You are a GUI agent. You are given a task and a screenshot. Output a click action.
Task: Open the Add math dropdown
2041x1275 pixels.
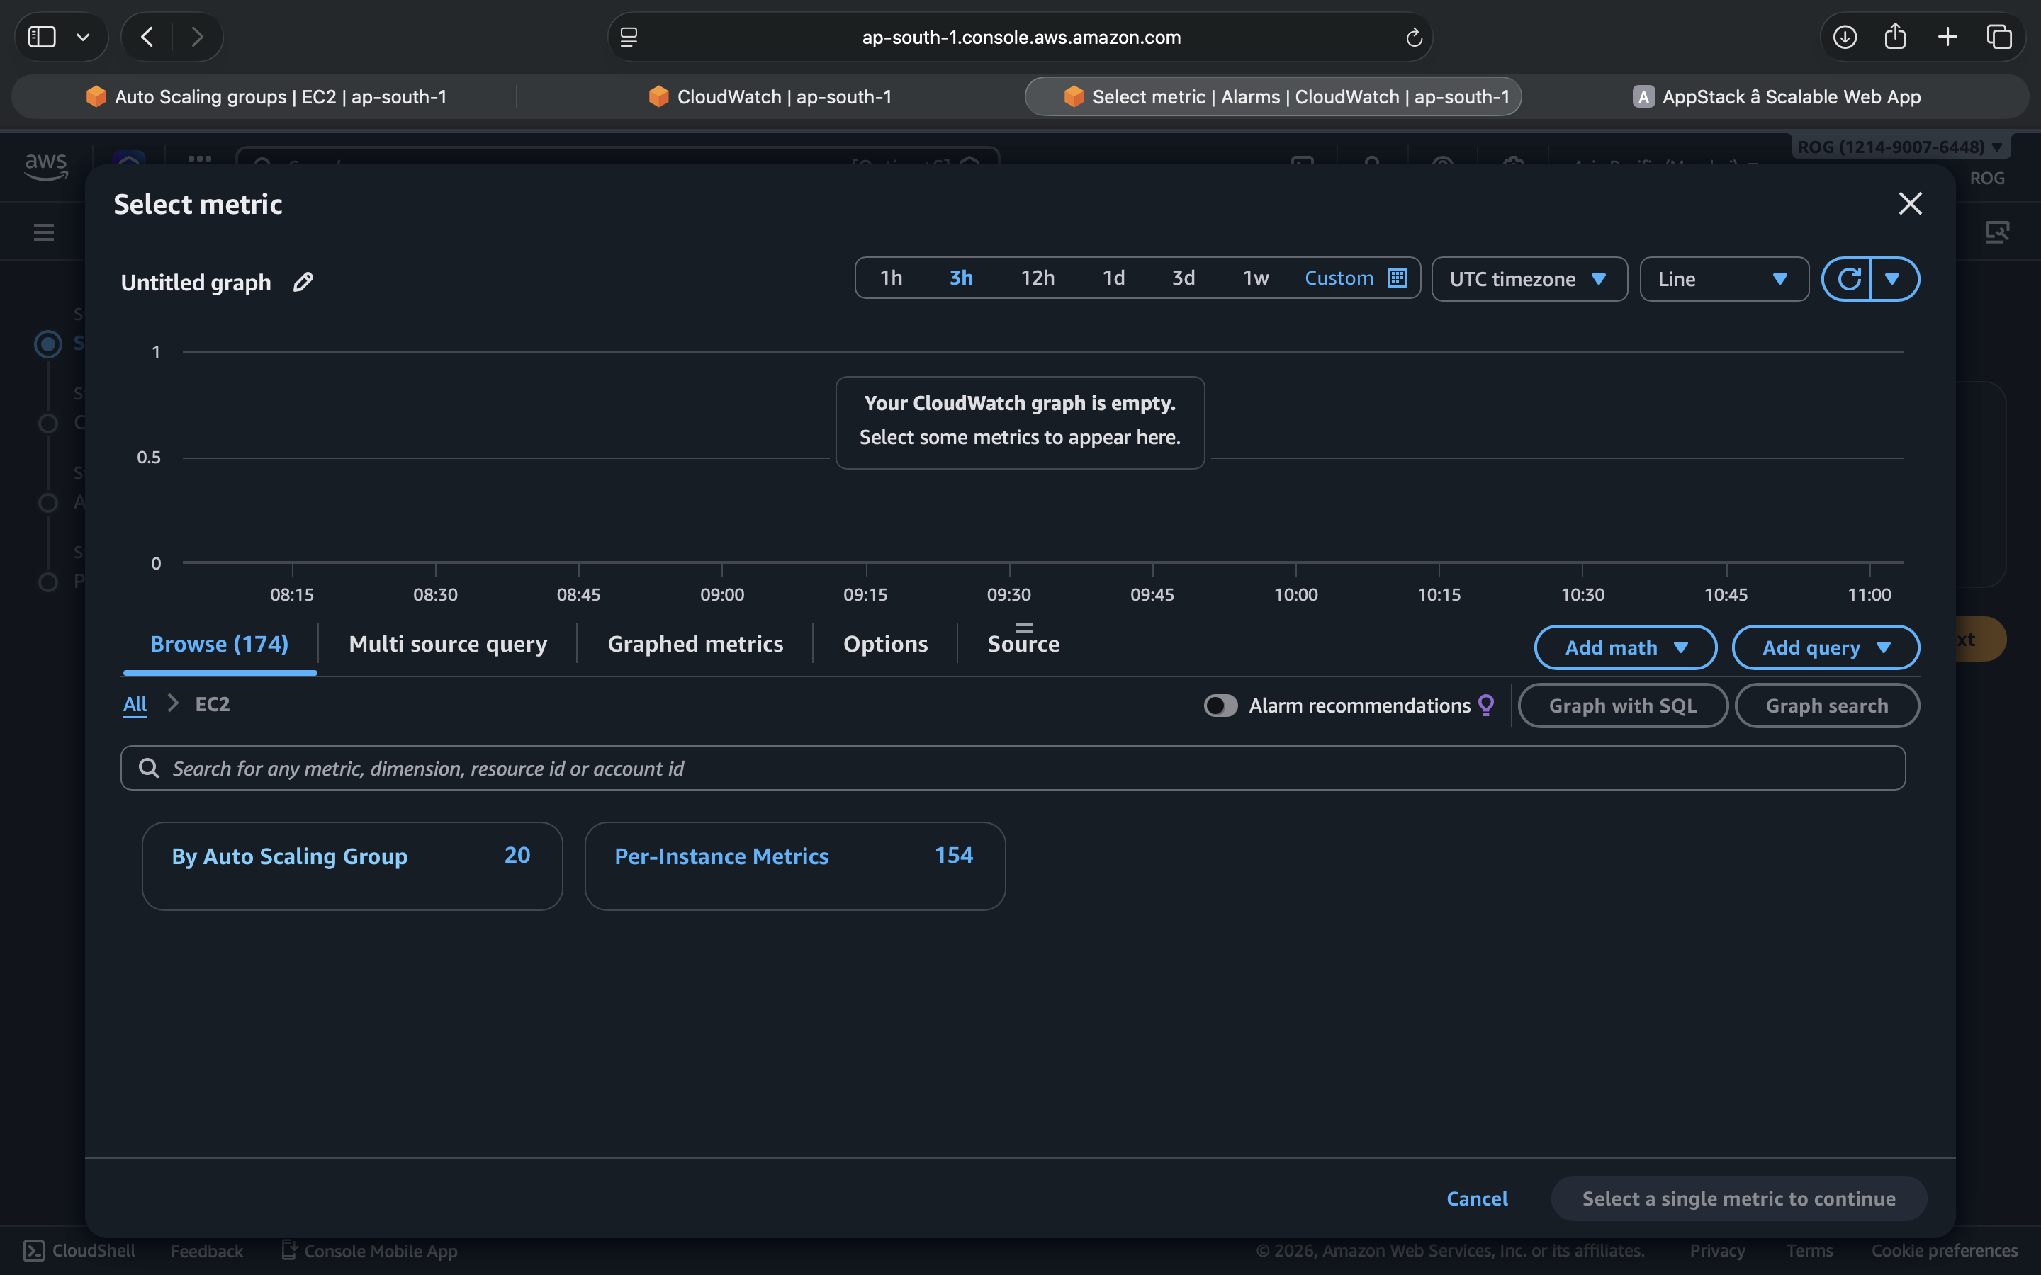pyautogui.click(x=1624, y=647)
